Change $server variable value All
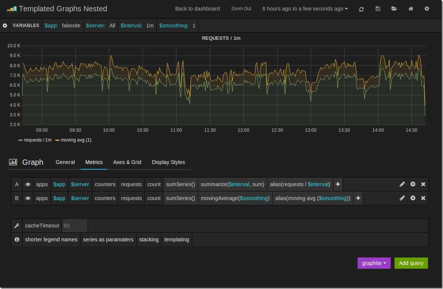The height and width of the screenshot is (289, 443). coord(112,26)
